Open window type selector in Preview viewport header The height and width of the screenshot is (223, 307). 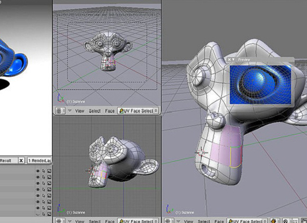[x=169, y=221]
